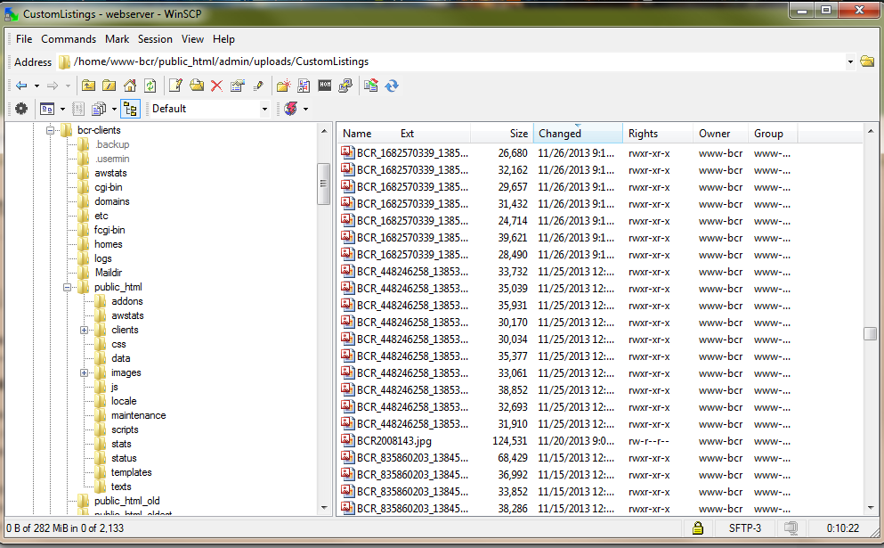The image size is (884, 548).
Task: Collapse the public_html tree node
Action: coord(68,287)
